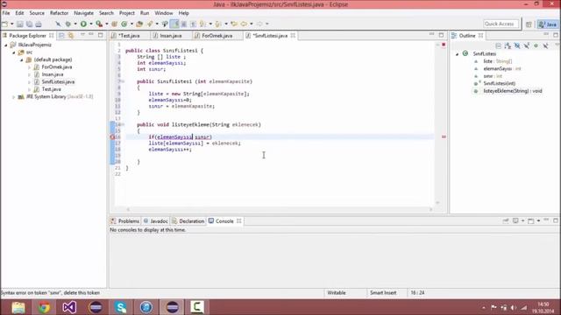This screenshot has height=315, width=561.
Task: Open the Project menu
Action: tap(126, 13)
